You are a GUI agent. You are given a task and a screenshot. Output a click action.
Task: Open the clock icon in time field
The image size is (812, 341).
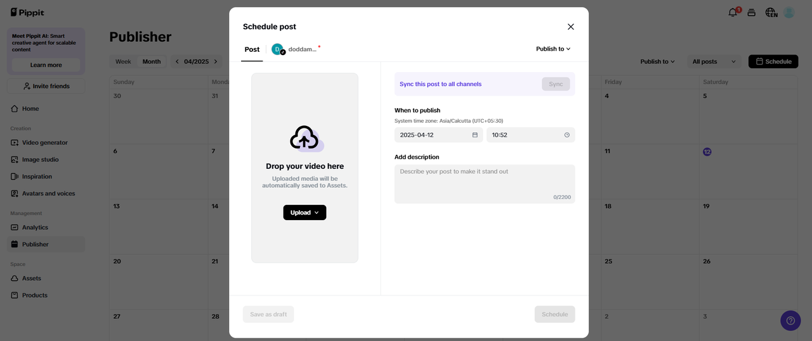566,135
